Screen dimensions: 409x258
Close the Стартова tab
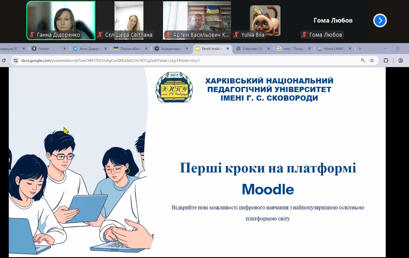[x=269, y=49]
